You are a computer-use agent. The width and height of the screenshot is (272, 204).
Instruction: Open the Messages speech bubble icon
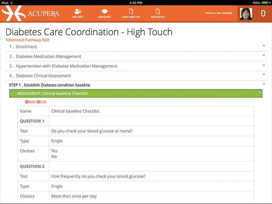[105, 12]
